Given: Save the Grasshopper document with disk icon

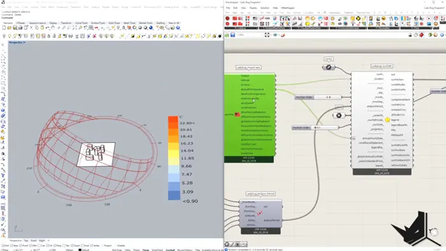Looking at the screenshot, I should [x=233, y=35].
